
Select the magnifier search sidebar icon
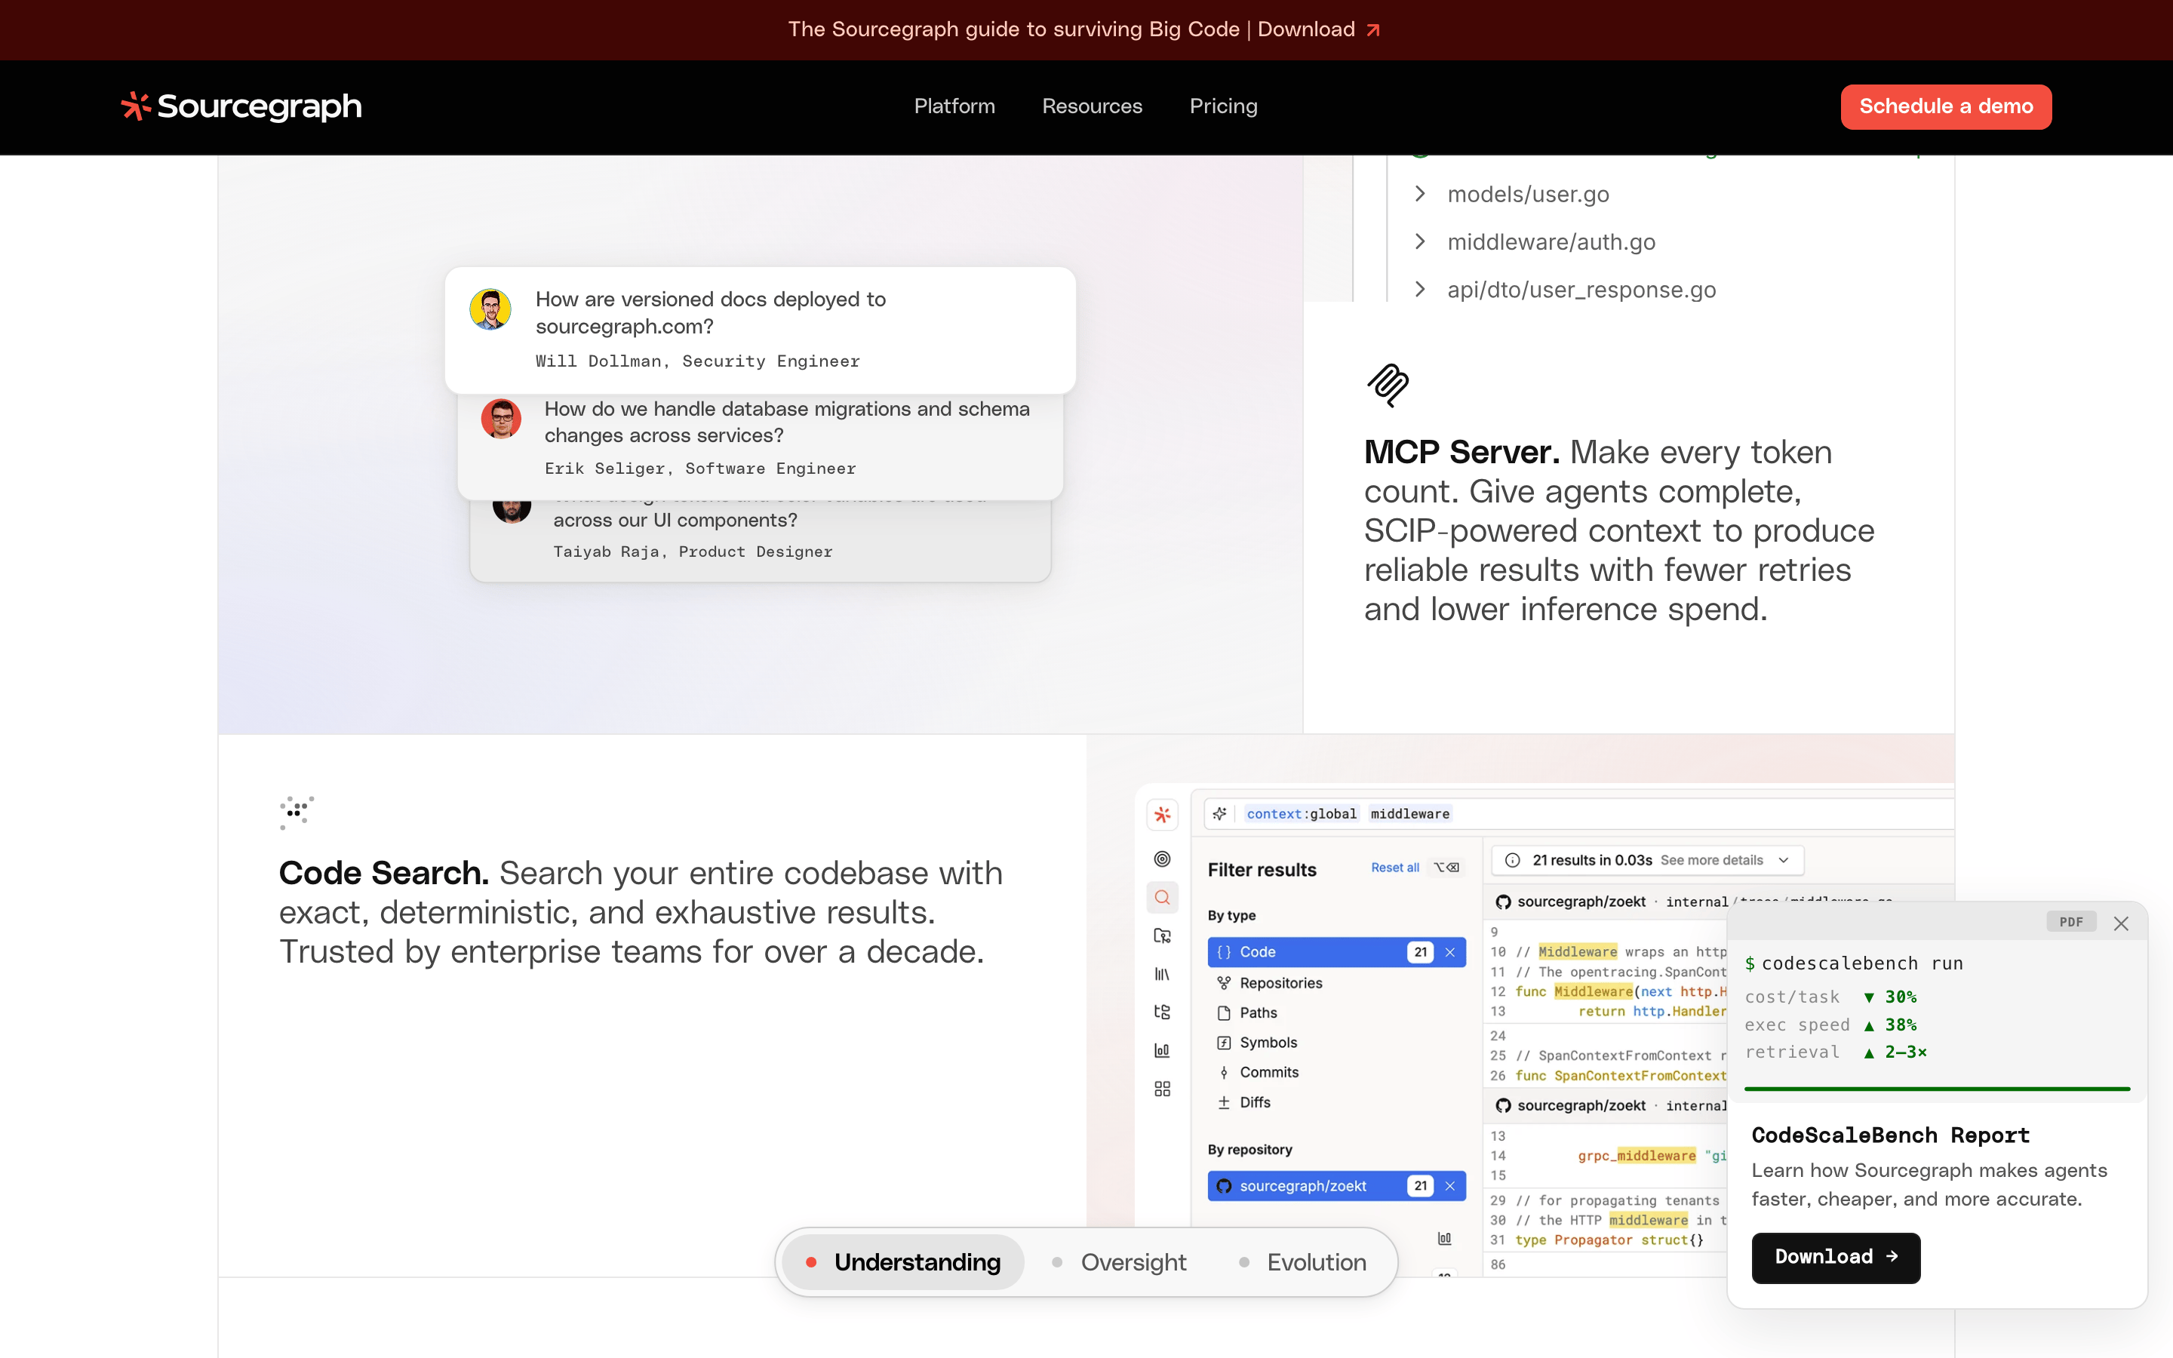point(1162,897)
